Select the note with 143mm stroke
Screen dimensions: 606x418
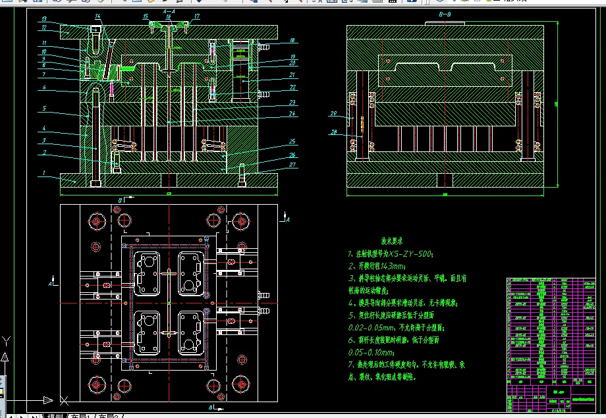[377, 266]
